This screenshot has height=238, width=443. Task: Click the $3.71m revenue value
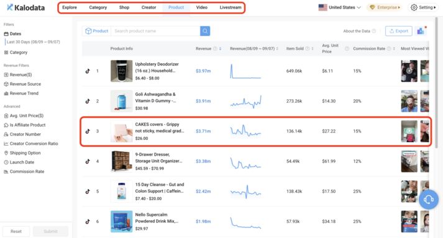203,131
